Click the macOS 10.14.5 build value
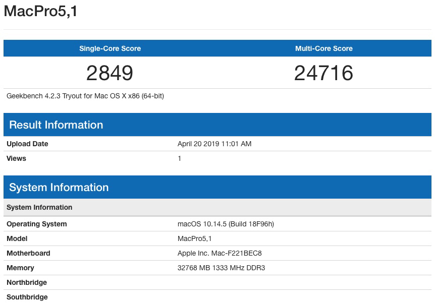The width and height of the screenshot is (435, 304). coord(226,224)
